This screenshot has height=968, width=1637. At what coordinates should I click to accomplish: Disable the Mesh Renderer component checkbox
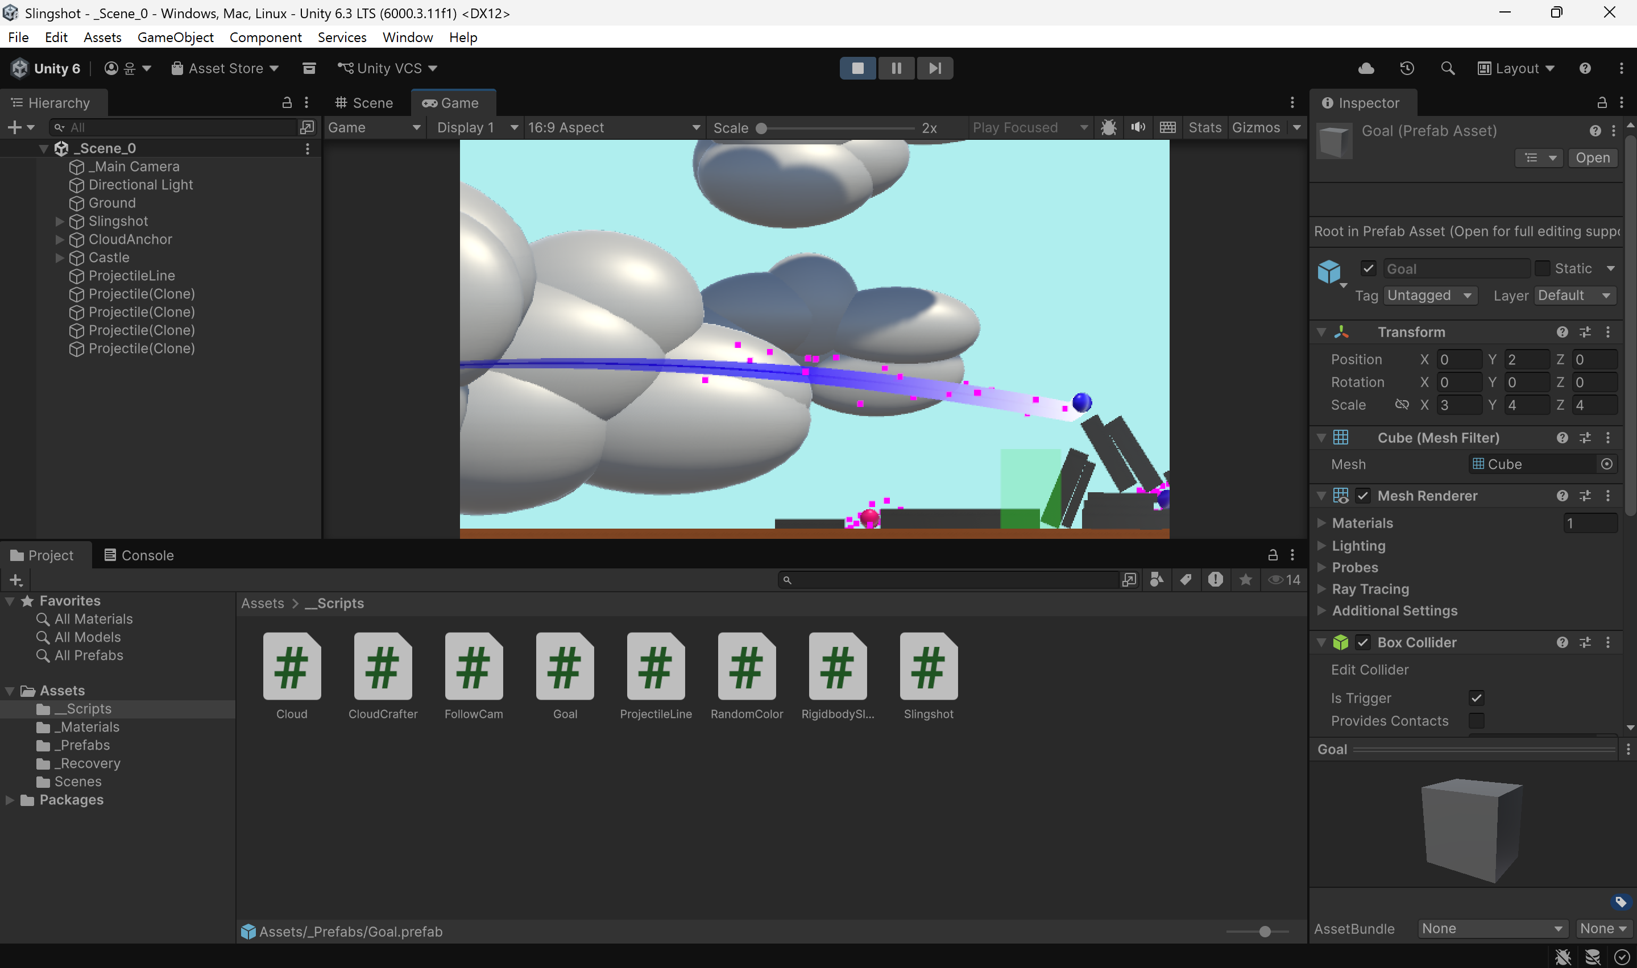point(1363,496)
